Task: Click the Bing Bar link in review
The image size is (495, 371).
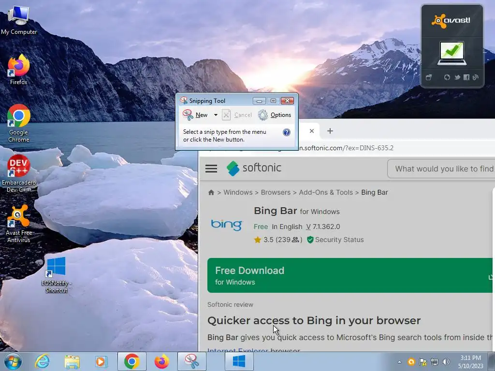Action: [x=223, y=337]
